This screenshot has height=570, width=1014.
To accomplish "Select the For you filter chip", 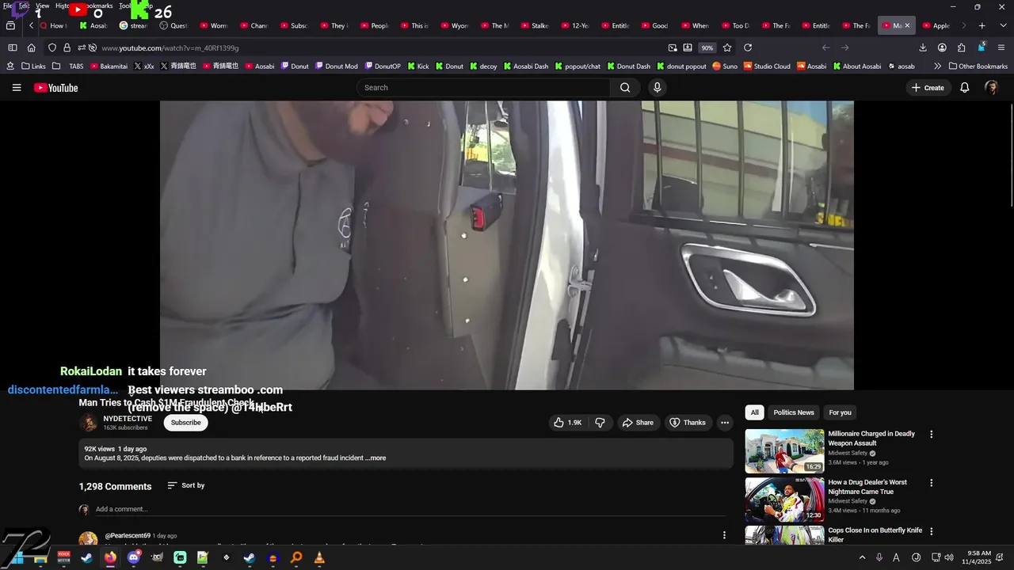I will pyautogui.click(x=840, y=412).
